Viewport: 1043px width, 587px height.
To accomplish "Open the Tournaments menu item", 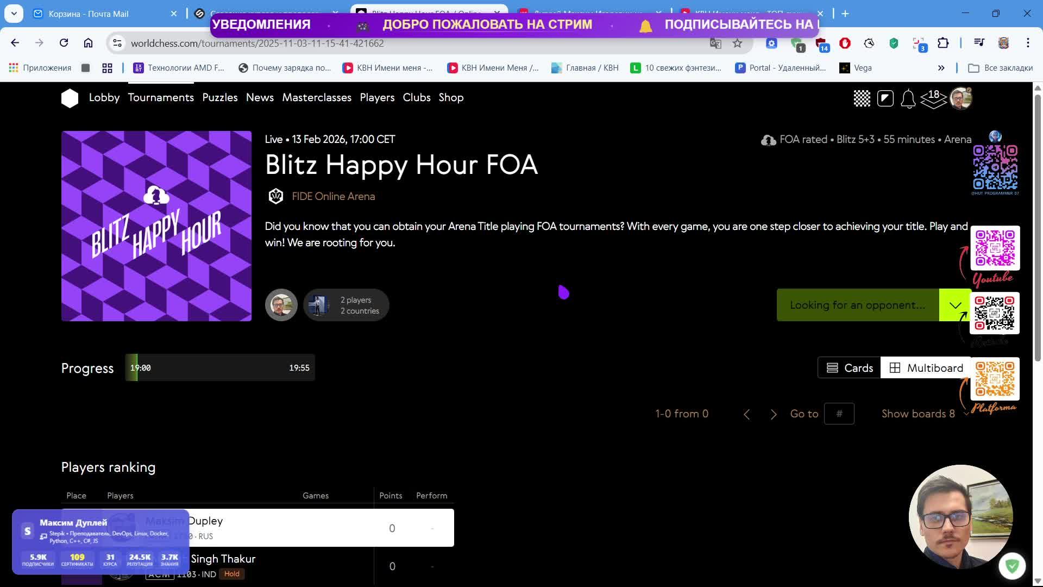I will tap(161, 97).
